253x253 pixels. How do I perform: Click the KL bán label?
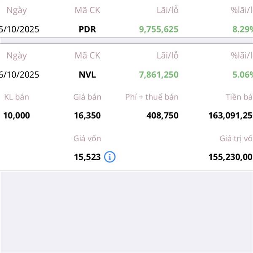coord(16,97)
